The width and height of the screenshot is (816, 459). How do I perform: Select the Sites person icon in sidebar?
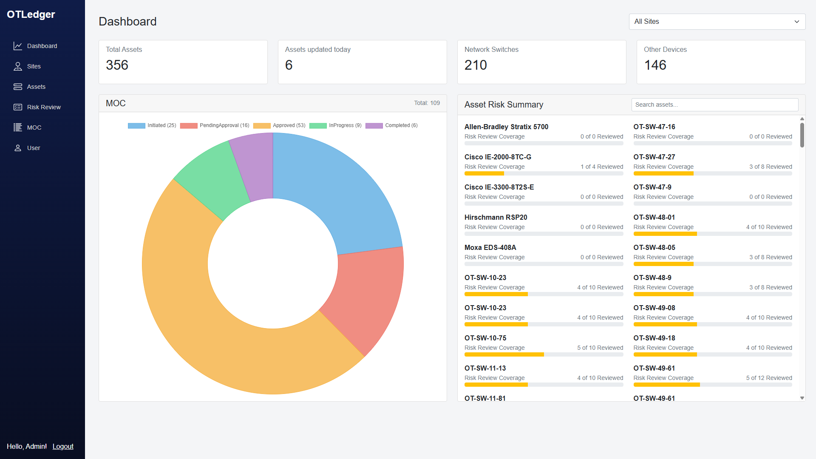pos(17,66)
